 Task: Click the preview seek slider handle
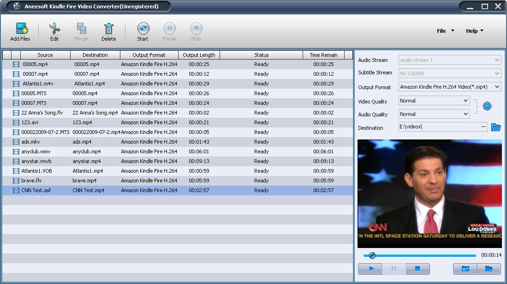372,255
